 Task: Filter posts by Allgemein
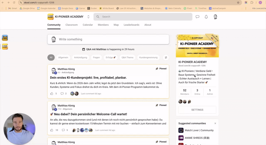point(63,58)
